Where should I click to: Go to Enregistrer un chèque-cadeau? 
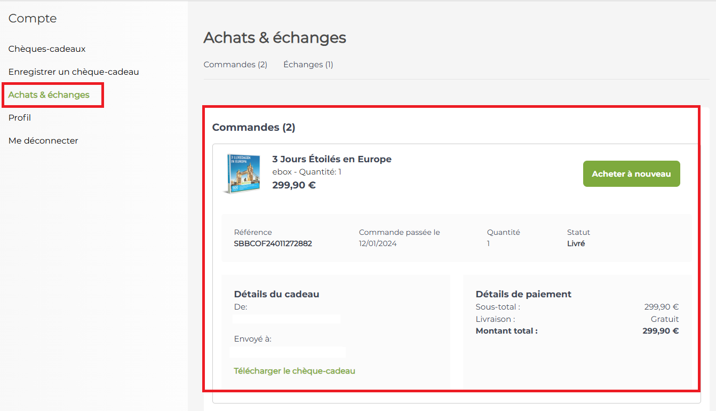pos(74,72)
